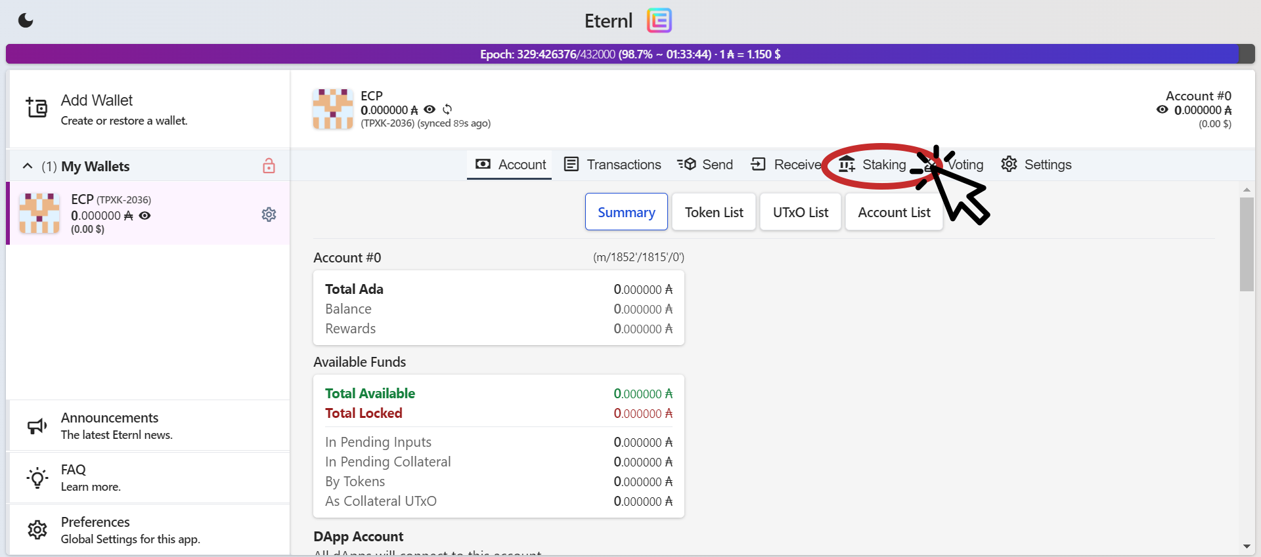Click the scrollbar up arrow

(x=1247, y=190)
